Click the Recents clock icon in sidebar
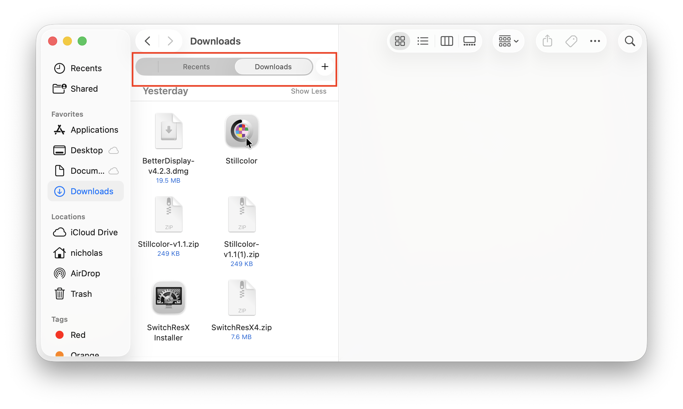The width and height of the screenshot is (683, 409). (x=59, y=68)
